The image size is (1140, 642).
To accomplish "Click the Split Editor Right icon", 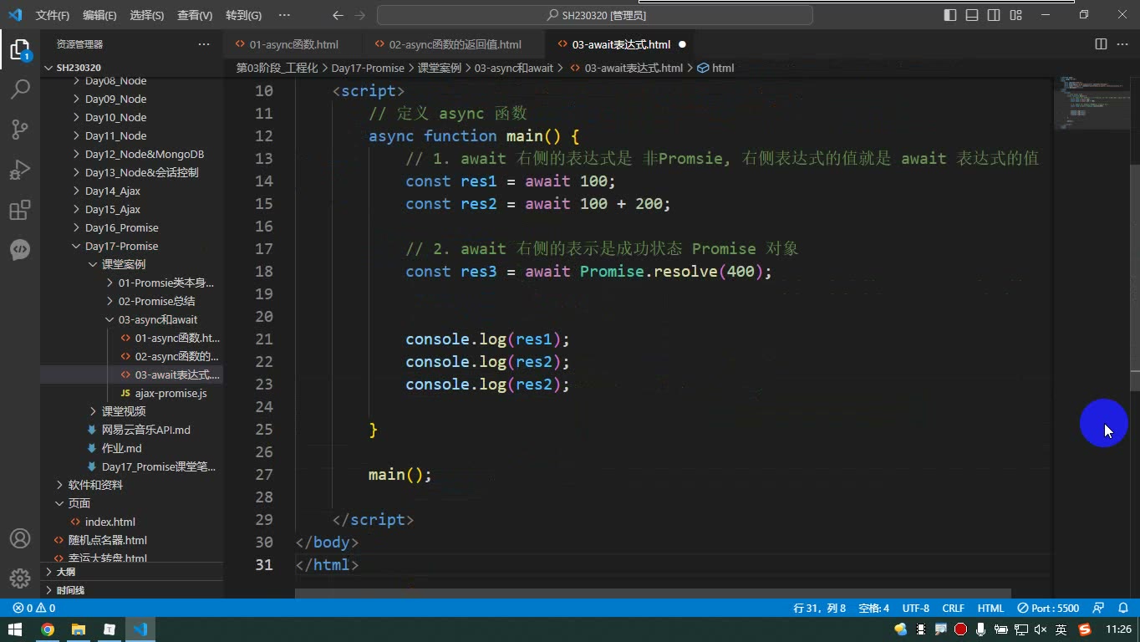I will click(1101, 44).
